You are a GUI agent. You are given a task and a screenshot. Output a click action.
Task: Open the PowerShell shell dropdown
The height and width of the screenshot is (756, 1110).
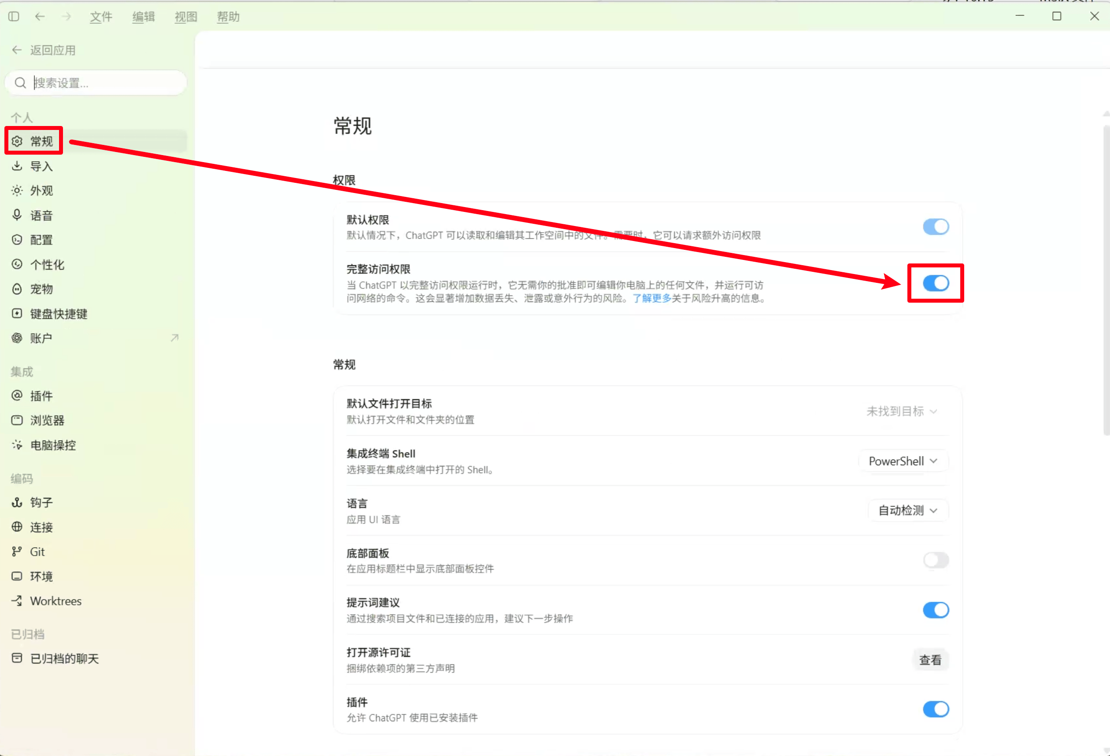903,461
